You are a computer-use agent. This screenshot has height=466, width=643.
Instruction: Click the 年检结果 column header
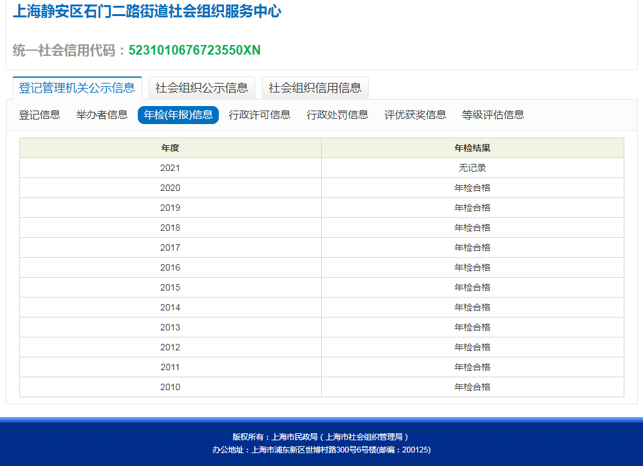pos(472,148)
